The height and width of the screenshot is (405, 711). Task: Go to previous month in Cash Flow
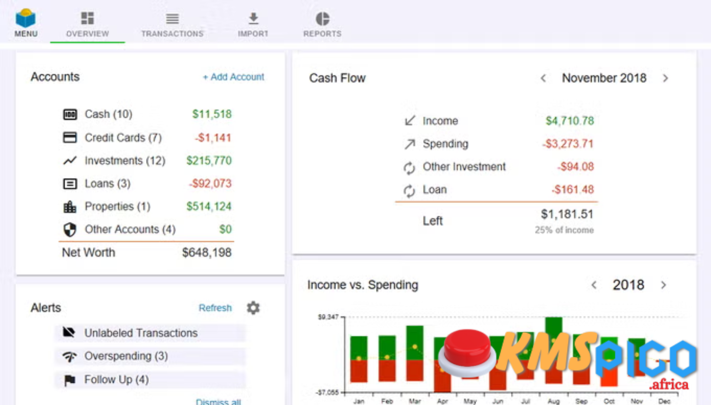click(543, 78)
